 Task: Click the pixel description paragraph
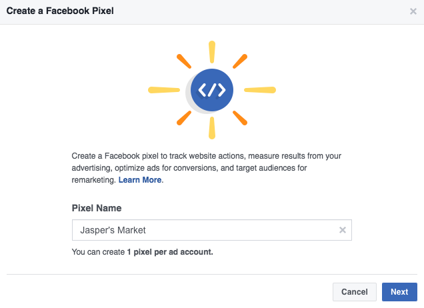pos(206,168)
